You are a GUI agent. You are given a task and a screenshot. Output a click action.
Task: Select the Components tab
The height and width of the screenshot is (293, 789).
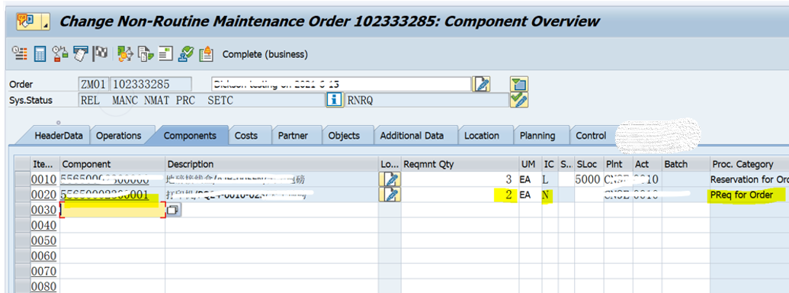(x=190, y=135)
